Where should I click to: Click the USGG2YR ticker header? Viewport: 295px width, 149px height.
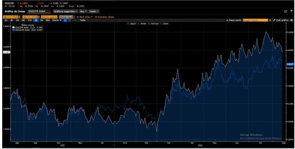[9, 3]
